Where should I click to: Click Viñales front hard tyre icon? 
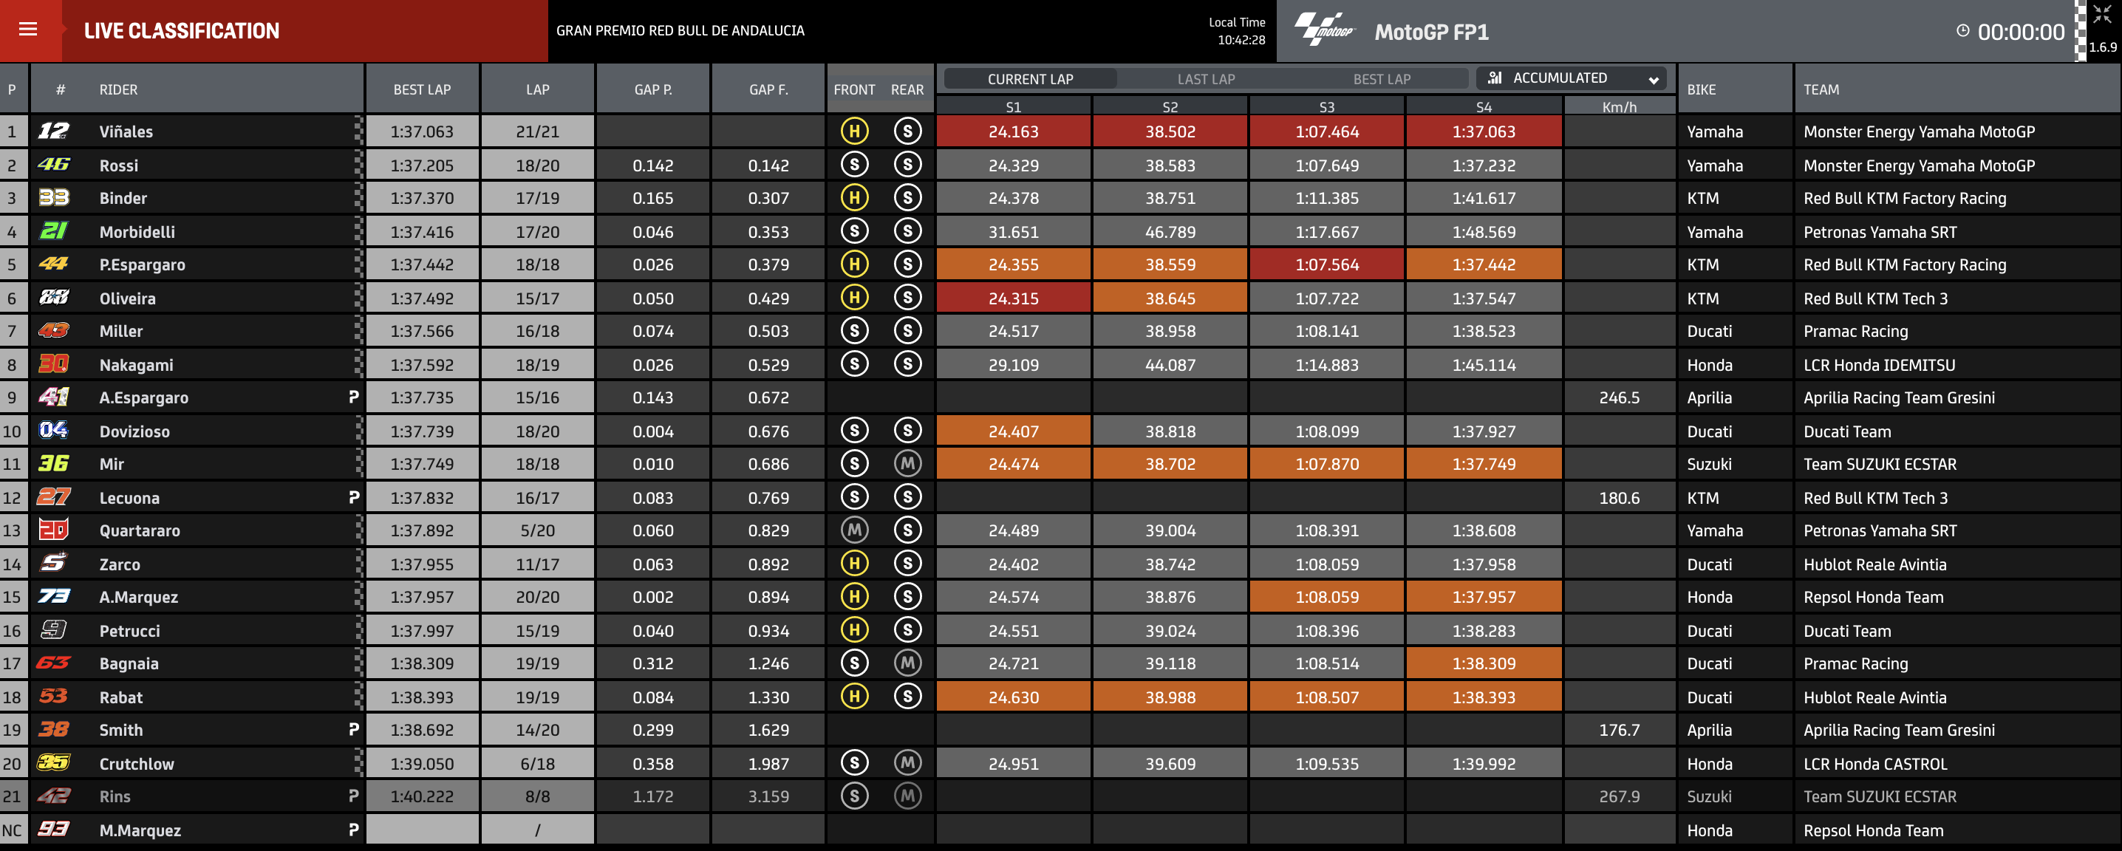(x=854, y=131)
